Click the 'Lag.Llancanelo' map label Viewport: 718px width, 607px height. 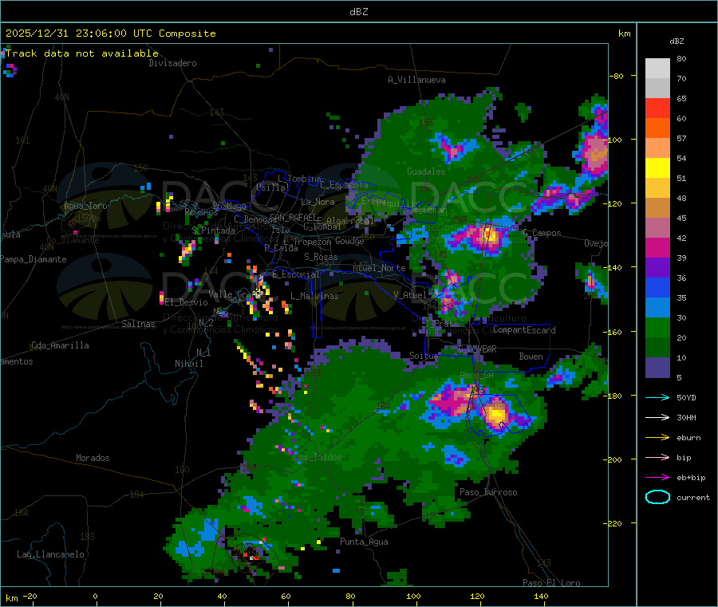50,554
